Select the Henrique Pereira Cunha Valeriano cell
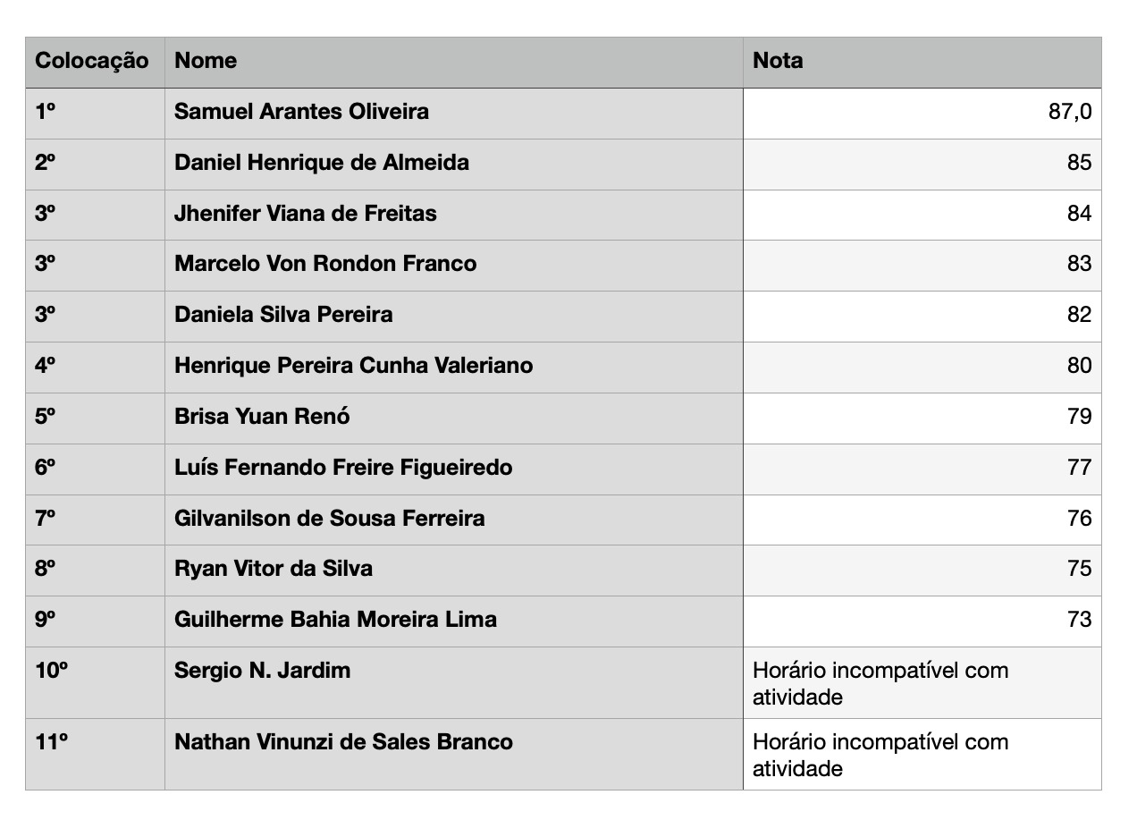 (x=353, y=366)
